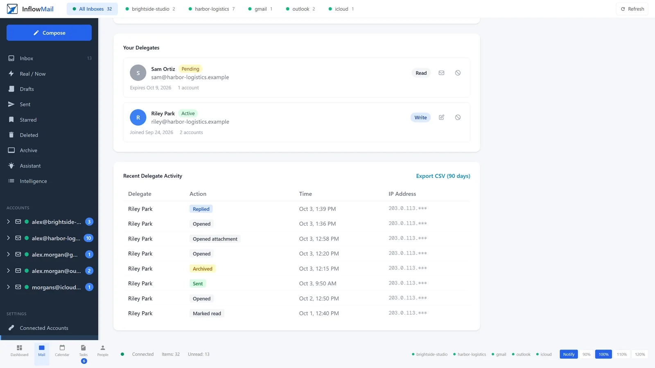Open the Inbox folder
The width and height of the screenshot is (655, 368).
pyautogui.click(x=49, y=58)
